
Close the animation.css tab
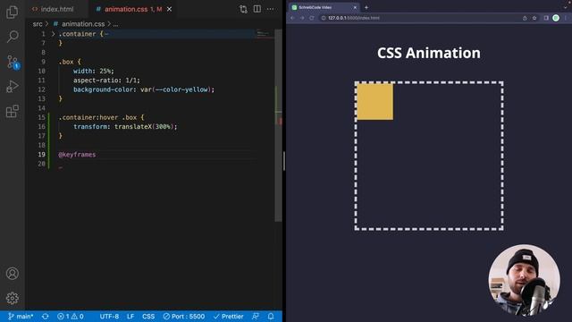tap(169, 9)
